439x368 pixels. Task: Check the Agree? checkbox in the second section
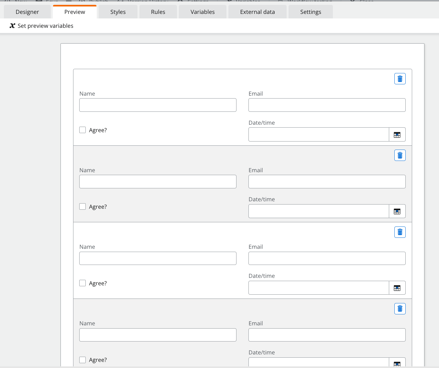tap(82, 206)
